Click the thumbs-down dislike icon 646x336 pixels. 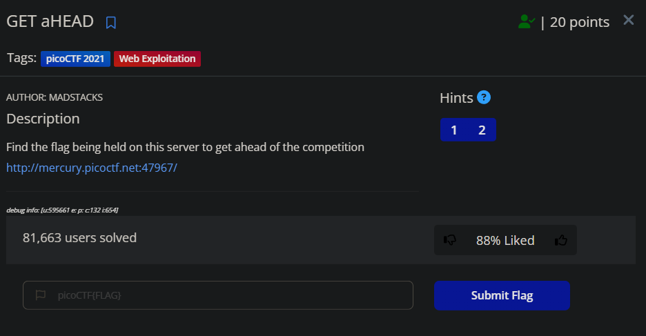coord(450,239)
